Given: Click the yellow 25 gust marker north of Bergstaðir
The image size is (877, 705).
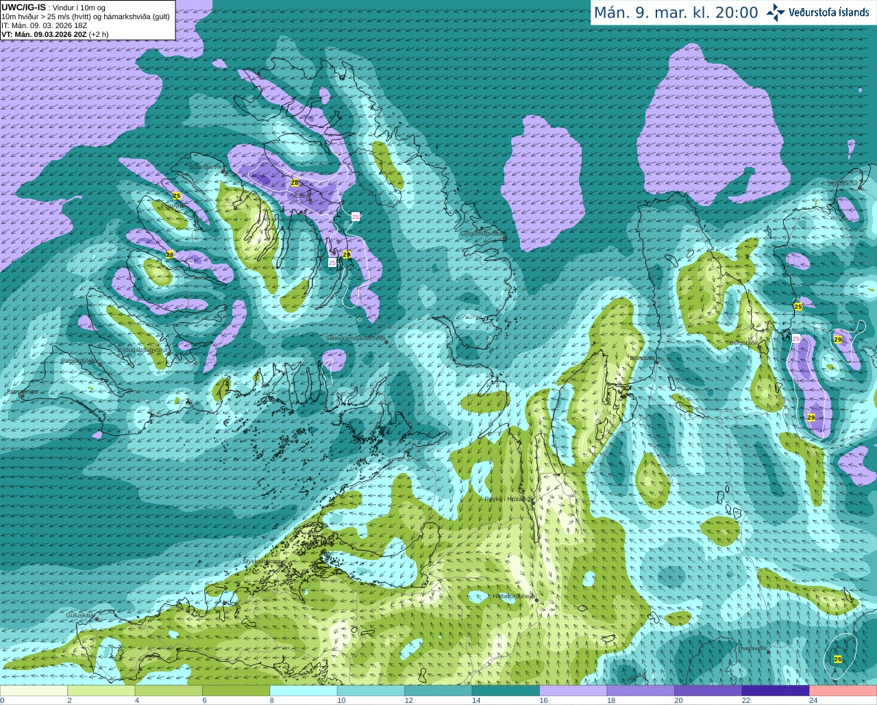Looking at the screenshot, I should tap(798, 307).
